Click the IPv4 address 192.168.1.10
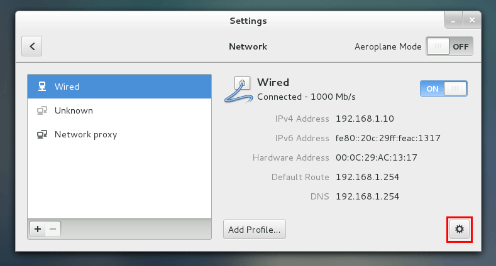Viewport: 496px width, 266px height. click(x=365, y=119)
